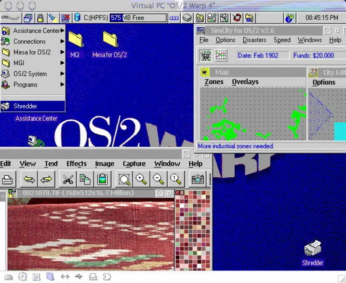Open SimCity File menu

tap(204, 40)
